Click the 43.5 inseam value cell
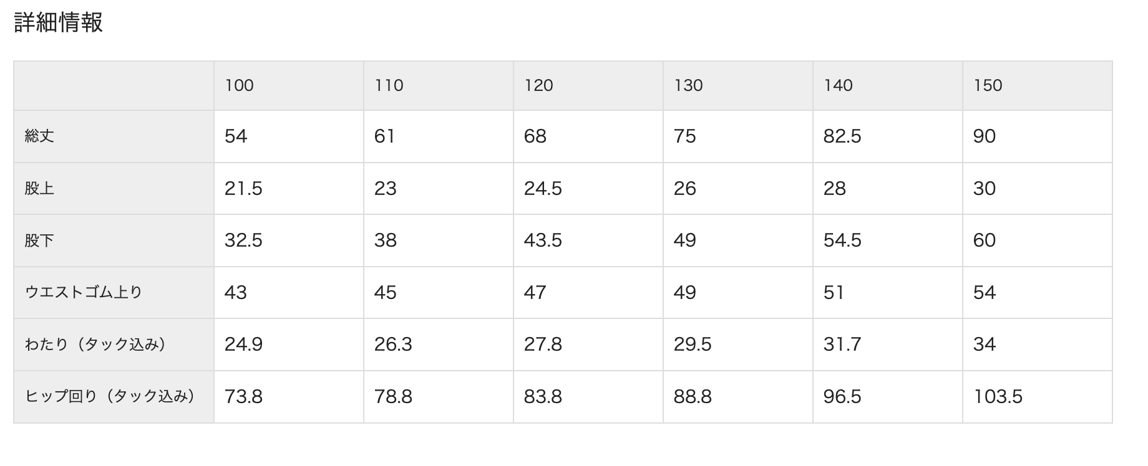 (x=543, y=240)
